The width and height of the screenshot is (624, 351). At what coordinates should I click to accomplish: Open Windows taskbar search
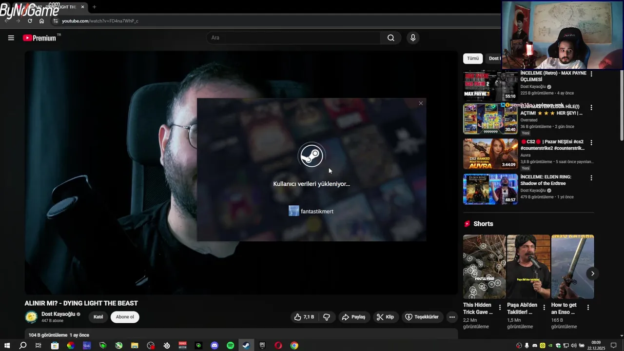pyautogui.click(x=22, y=346)
